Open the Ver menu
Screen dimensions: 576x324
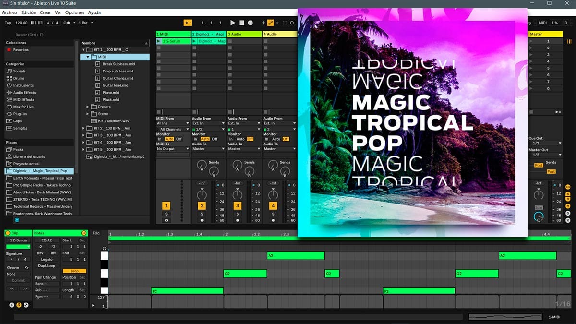[x=58, y=12]
